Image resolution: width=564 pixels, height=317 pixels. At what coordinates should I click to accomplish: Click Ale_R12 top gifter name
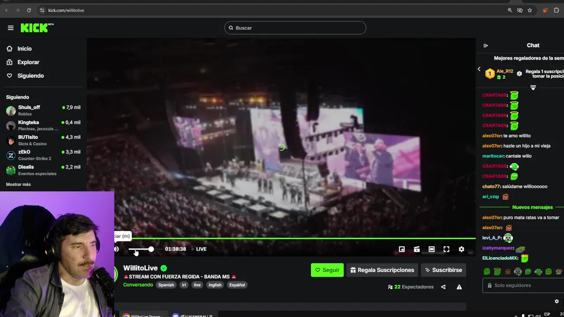pyautogui.click(x=505, y=71)
